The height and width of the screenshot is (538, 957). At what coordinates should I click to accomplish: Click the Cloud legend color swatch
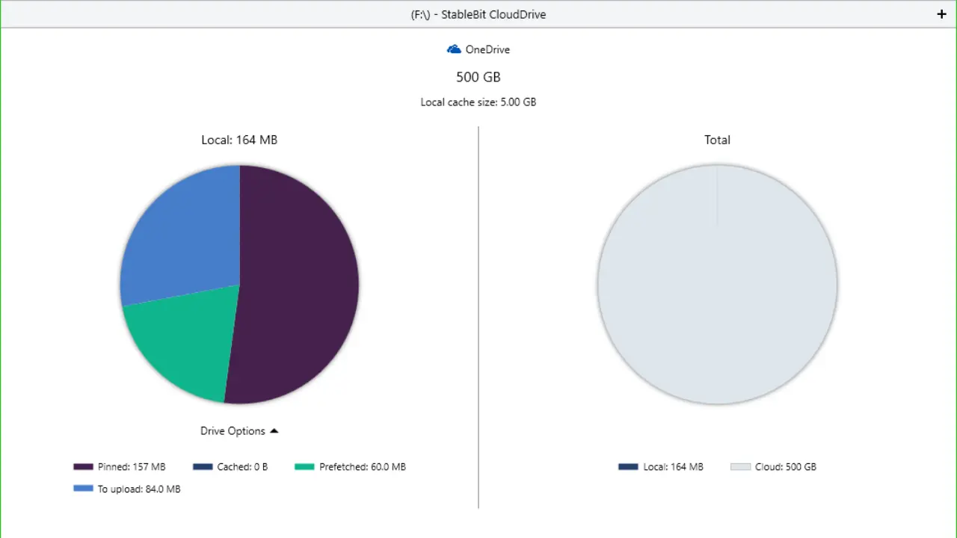tap(740, 467)
